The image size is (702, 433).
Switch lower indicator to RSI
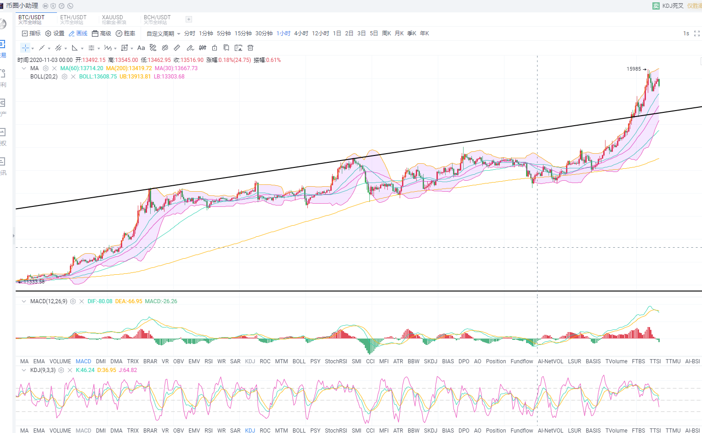coord(208,430)
